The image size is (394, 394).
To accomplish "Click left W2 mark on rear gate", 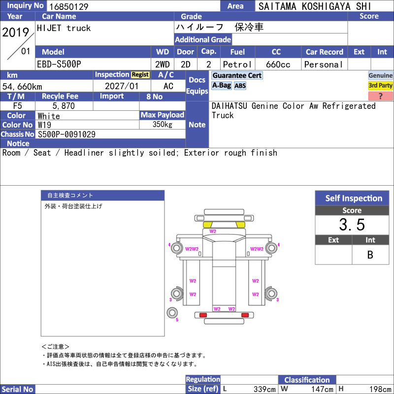I will click(x=217, y=309).
